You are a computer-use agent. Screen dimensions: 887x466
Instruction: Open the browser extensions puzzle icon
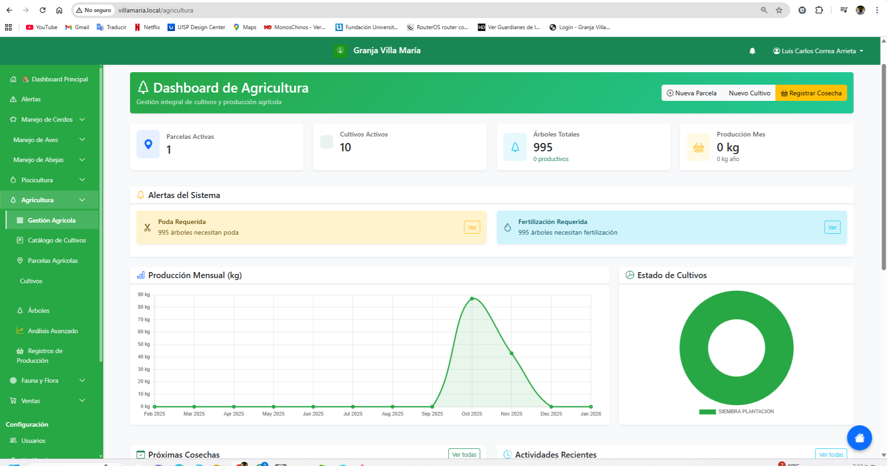coord(819,10)
